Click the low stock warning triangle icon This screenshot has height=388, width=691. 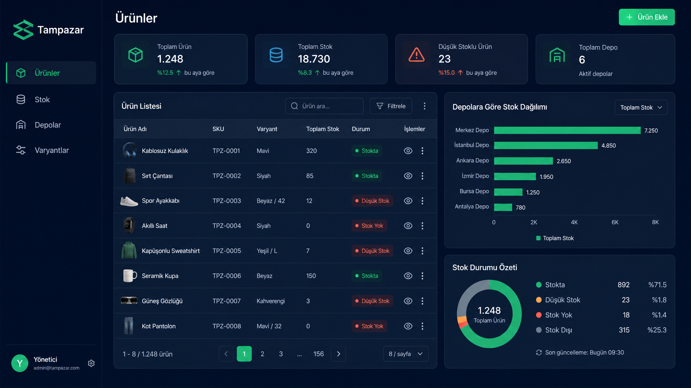416,55
